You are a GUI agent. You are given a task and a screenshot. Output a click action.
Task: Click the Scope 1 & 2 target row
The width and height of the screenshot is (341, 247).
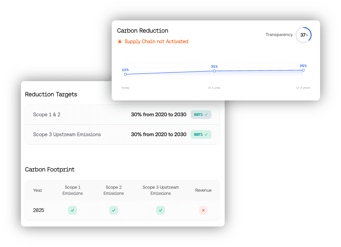[122, 115]
